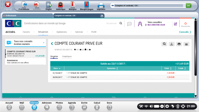Click the red Fermer close icon
The width and height of the screenshot is (199, 112).
coord(8,5)
